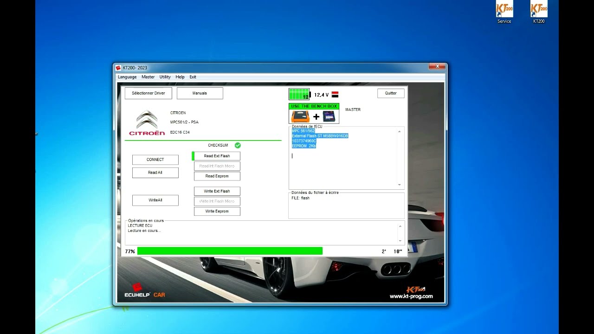Click the '77%' progress percentage
Screen dimensions: 594x334
[130, 251]
